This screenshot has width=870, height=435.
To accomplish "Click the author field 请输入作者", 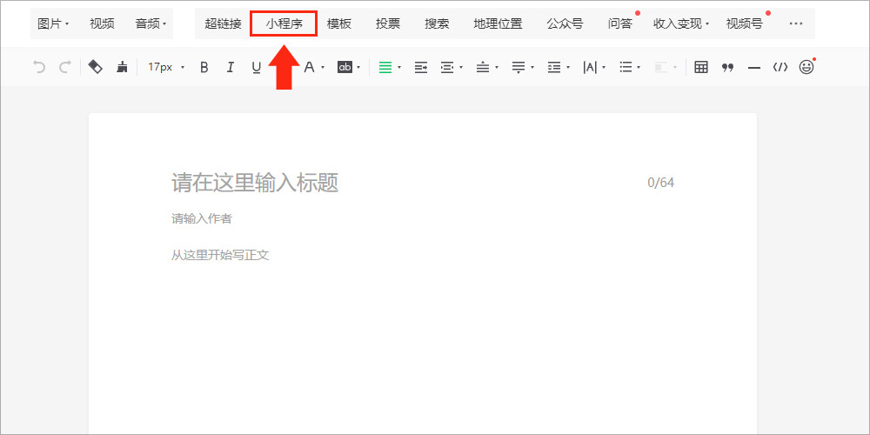I will [202, 218].
